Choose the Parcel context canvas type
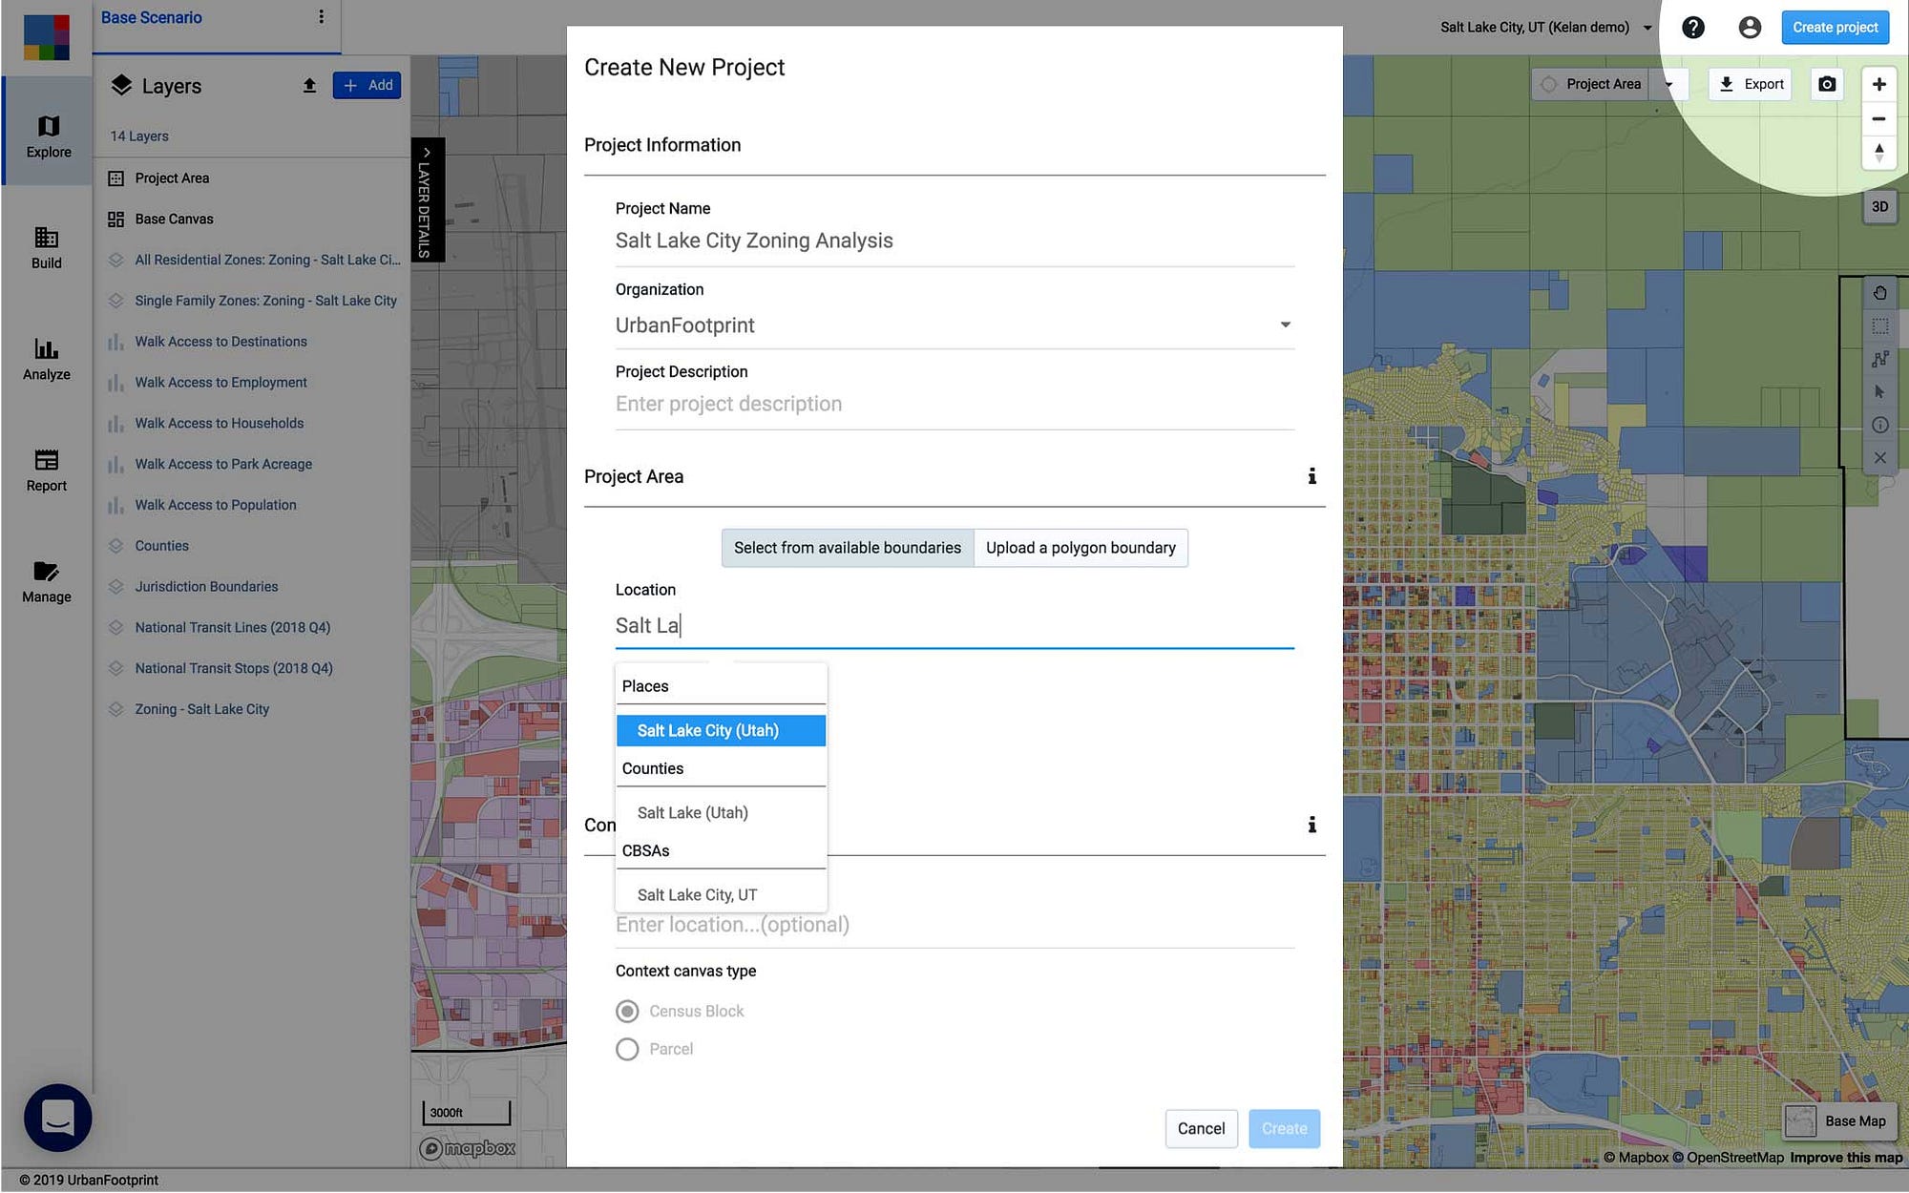This screenshot has height=1193, width=1909. 627,1049
